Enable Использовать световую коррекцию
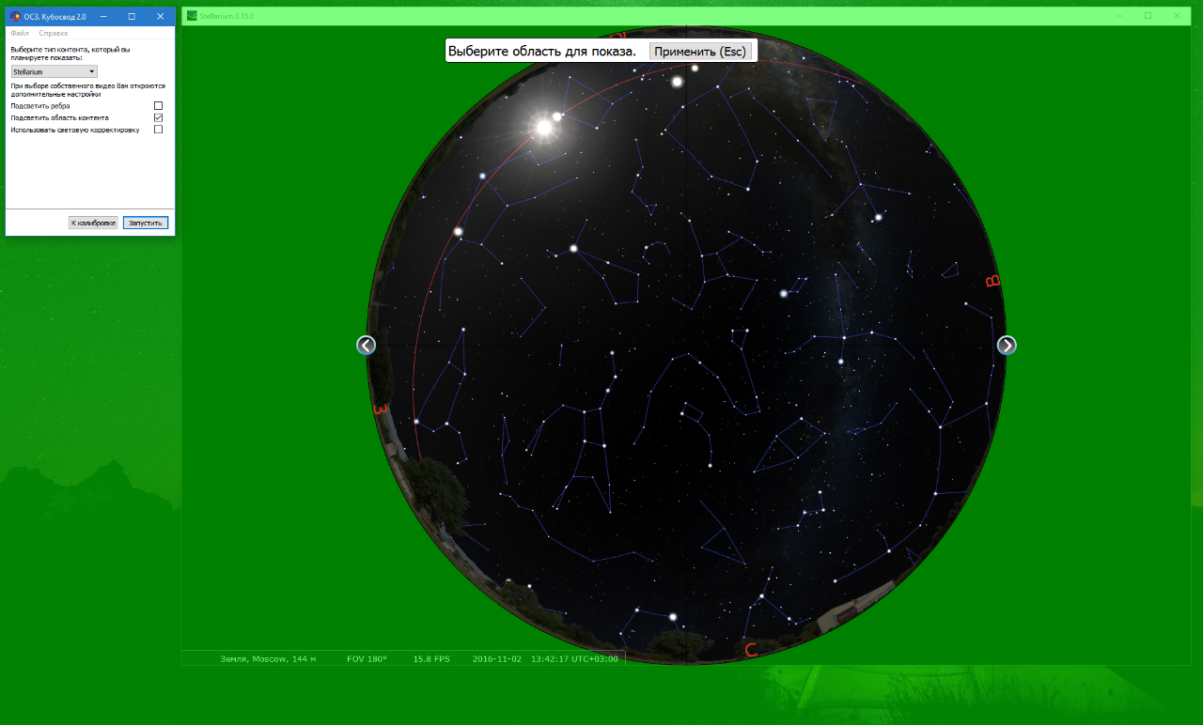 point(158,129)
